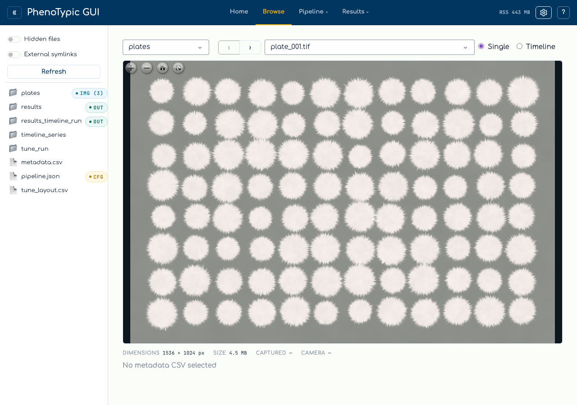
Task: Zoom out of the plate image viewer
Action: (x=147, y=68)
